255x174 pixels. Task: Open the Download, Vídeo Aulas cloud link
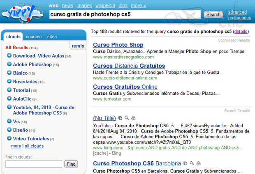[x=39, y=56]
